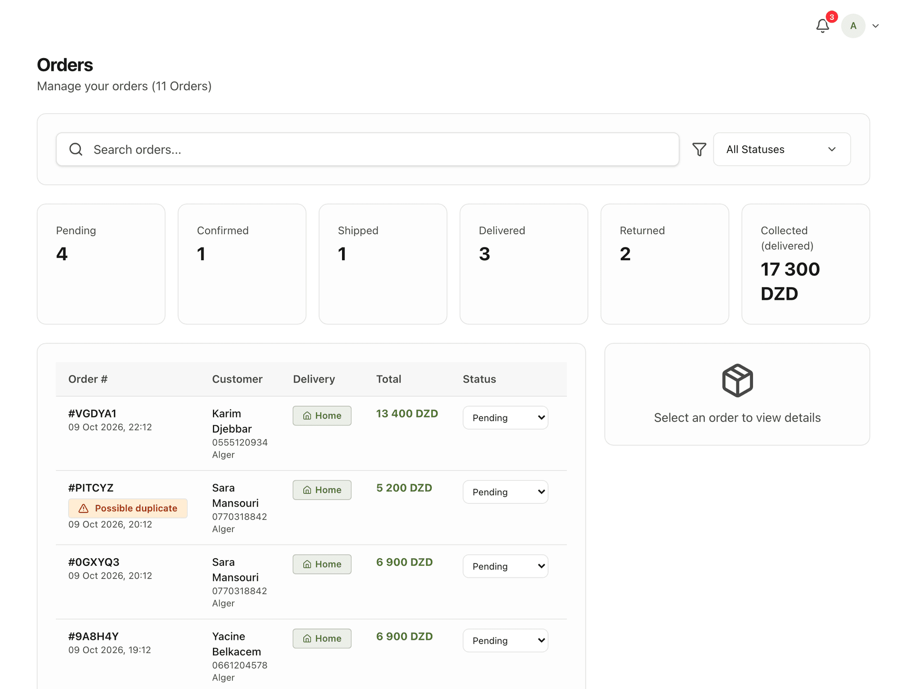This screenshot has width=907, height=689.
Task: Open the notifications bell
Action: click(822, 26)
